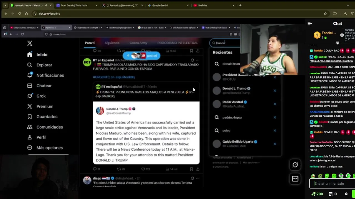Open the more menu on RT en Español tweet
Screen dimensions: 355x199
tap(198, 60)
